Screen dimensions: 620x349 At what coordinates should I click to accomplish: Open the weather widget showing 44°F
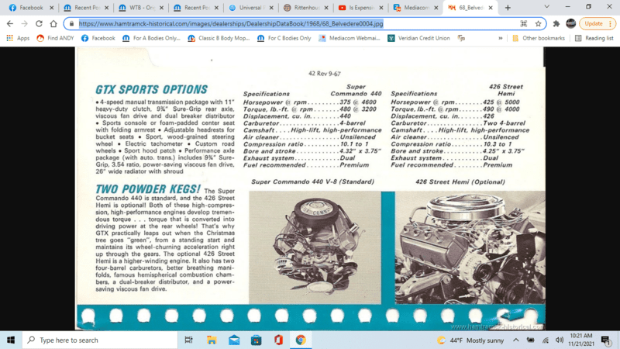pyautogui.click(x=470, y=340)
